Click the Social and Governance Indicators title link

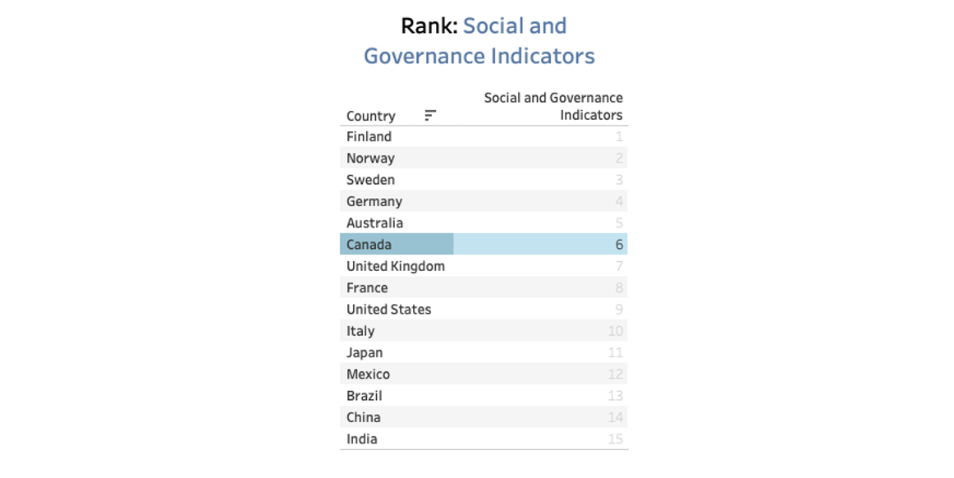tap(479, 41)
